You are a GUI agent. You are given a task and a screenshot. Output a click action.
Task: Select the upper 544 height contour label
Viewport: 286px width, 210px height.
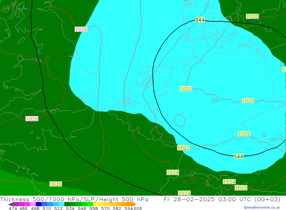click(200, 20)
